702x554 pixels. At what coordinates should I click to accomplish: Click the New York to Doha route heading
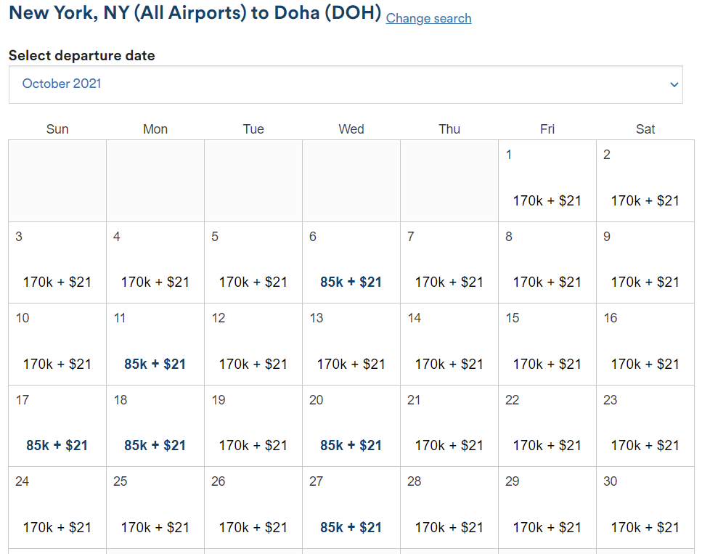pyautogui.click(x=192, y=13)
